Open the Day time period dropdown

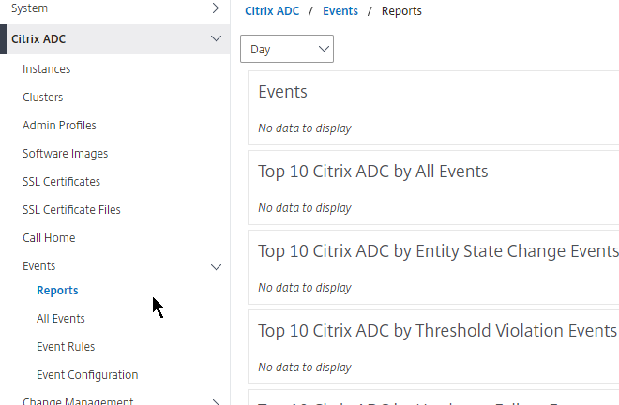287,49
